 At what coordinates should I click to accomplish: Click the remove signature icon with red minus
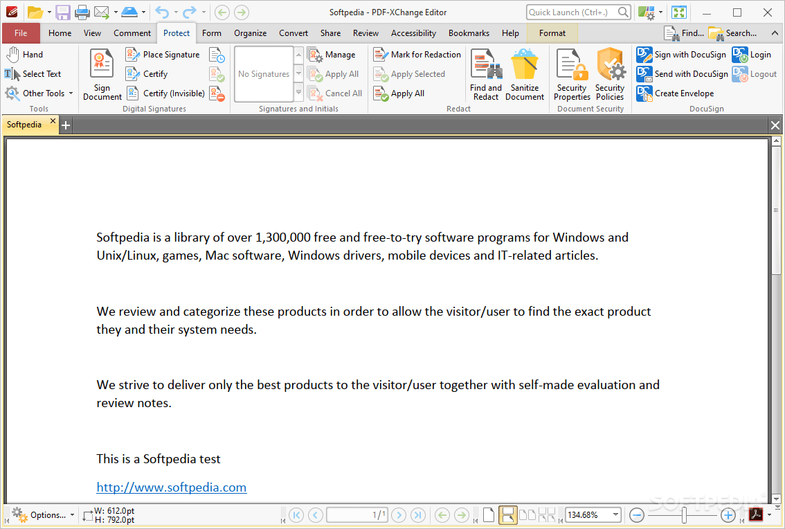point(217,93)
